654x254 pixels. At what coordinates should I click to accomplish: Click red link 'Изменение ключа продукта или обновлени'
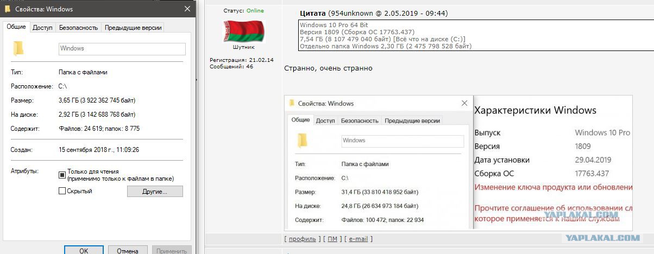[554, 187]
